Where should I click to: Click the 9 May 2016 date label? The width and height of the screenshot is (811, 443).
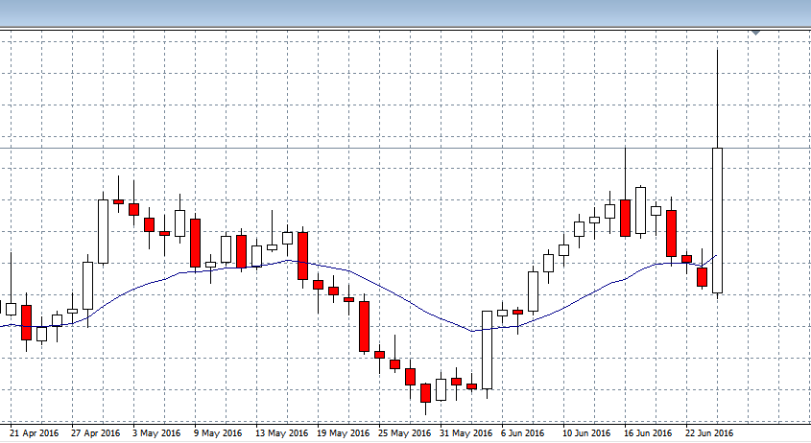coord(220,433)
